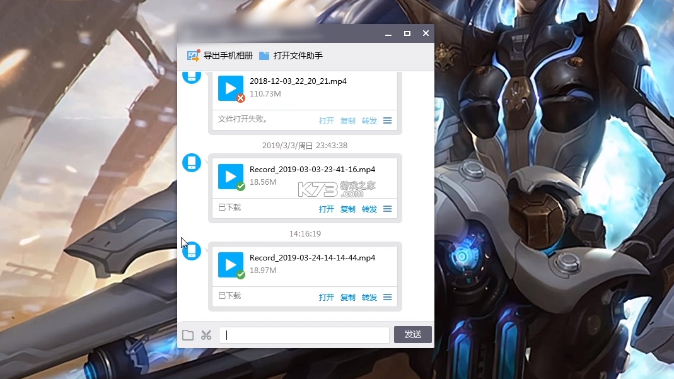Click 转发 for the 2018-12-03 file
674x379 pixels.
pyautogui.click(x=369, y=120)
